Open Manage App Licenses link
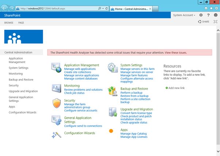Viewport: 220px width, 156px height. click(134, 137)
